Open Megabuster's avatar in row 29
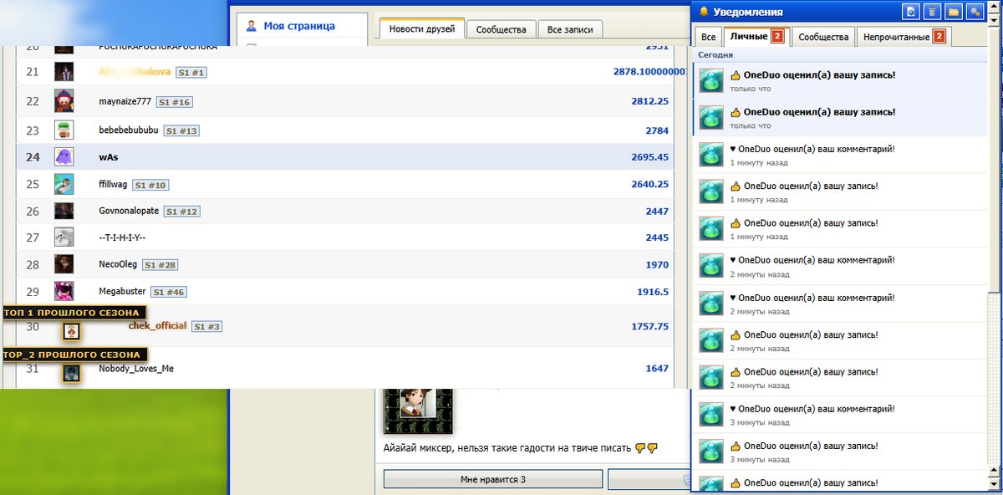Screen dimensions: 1003x495 click(x=64, y=291)
